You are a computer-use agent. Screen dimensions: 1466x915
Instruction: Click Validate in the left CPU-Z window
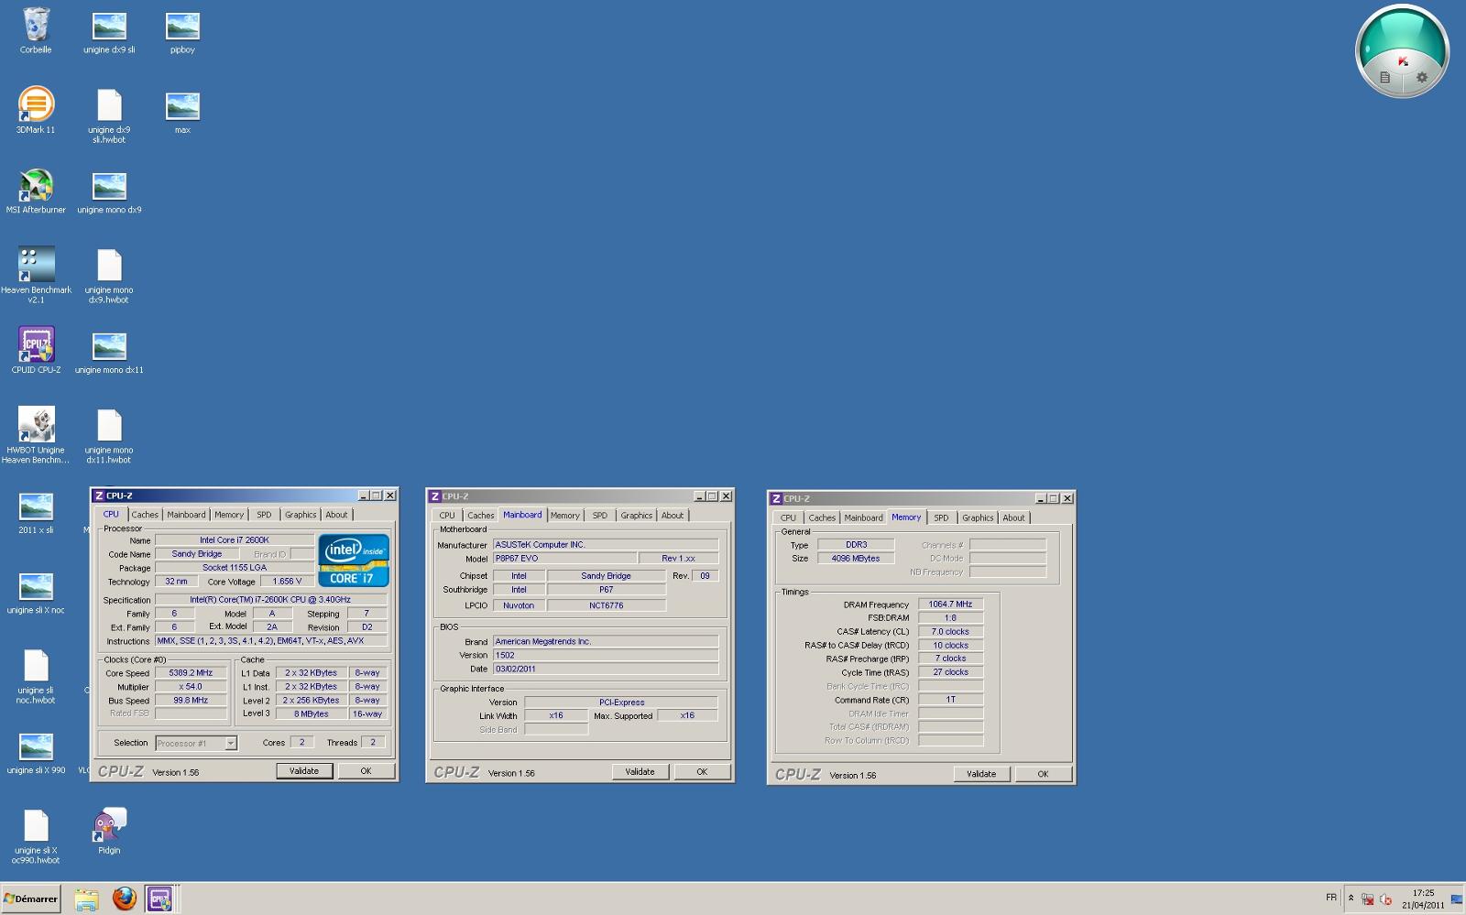coord(304,771)
